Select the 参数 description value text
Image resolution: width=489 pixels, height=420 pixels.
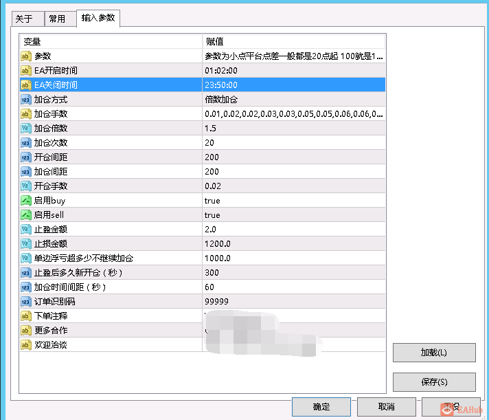pyautogui.click(x=294, y=56)
